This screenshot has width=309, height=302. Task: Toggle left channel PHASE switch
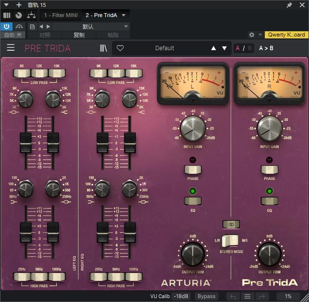click(193, 170)
